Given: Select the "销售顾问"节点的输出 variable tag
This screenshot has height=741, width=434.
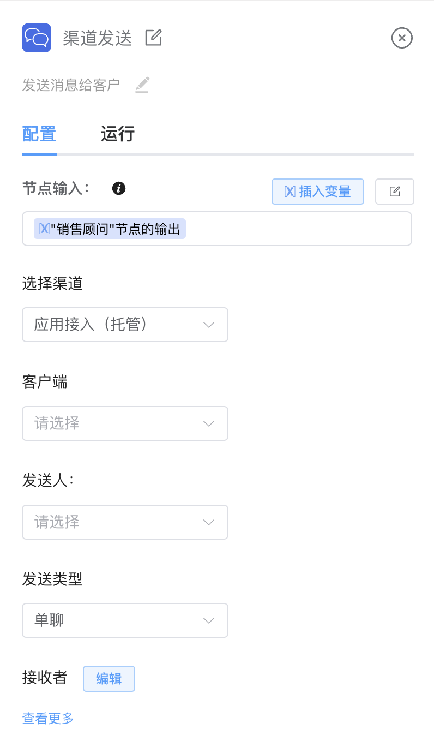Looking at the screenshot, I should tap(110, 229).
